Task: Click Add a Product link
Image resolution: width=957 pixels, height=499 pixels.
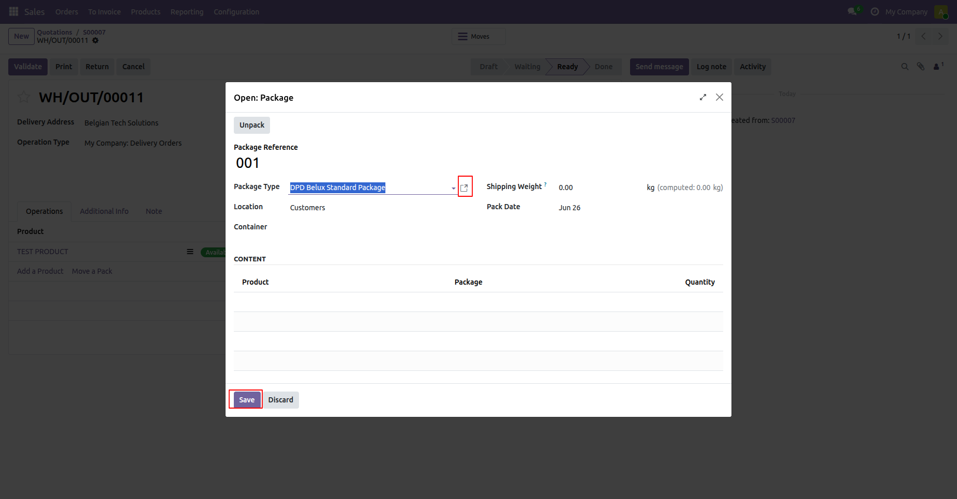Action: point(40,271)
